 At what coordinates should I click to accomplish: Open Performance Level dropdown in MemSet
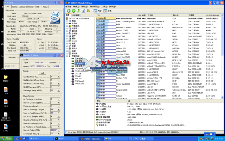[59, 106]
